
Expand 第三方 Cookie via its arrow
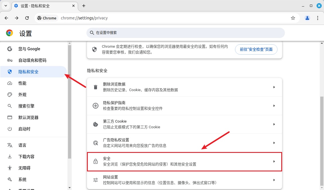[x=274, y=124]
